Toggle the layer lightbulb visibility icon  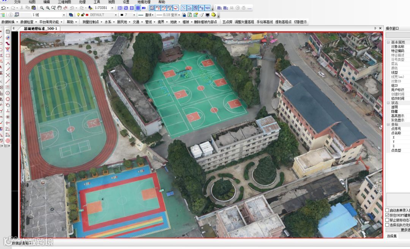[78, 15]
